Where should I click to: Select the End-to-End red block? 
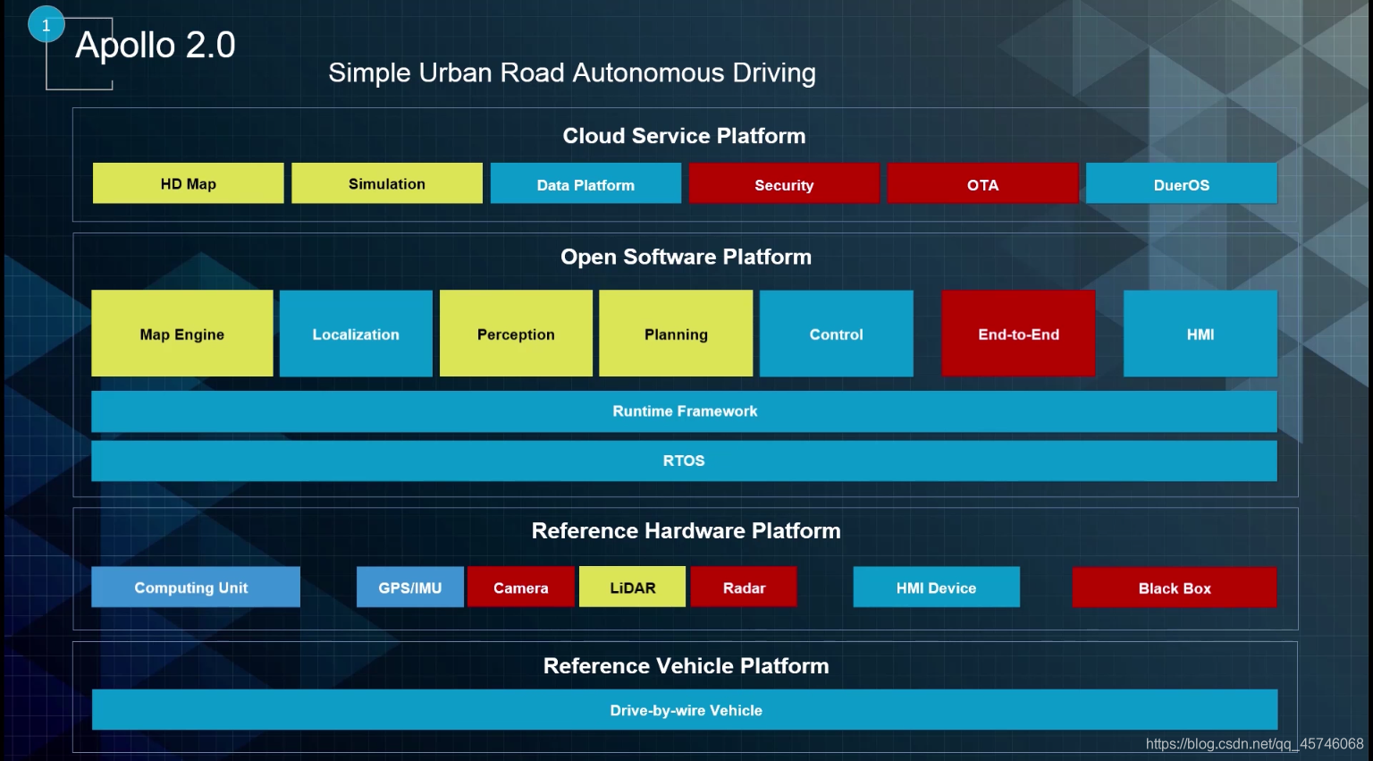(x=1018, y=334)
